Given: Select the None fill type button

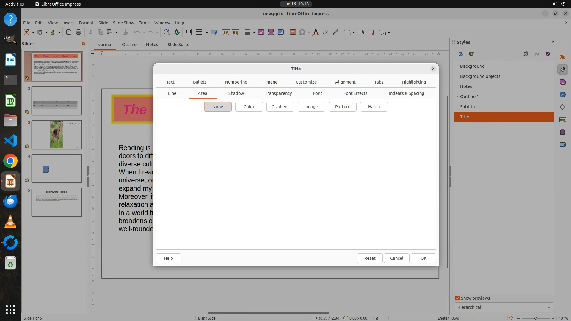Looking at the screenshot, I should pos(218,107).
